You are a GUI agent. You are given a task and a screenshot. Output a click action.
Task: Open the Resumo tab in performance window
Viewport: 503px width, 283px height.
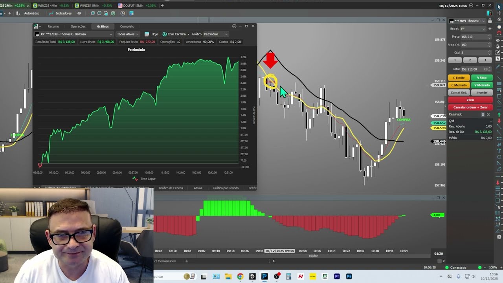click(53, 26)
